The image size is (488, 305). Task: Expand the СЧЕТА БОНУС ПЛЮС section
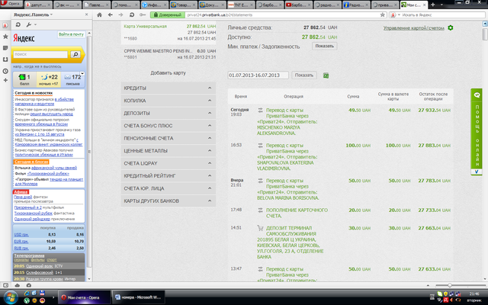168,126
